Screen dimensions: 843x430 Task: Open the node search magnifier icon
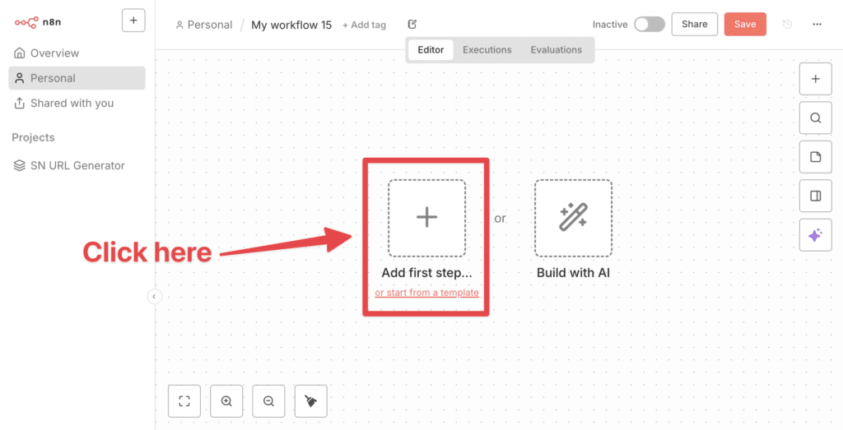point(816,118)
